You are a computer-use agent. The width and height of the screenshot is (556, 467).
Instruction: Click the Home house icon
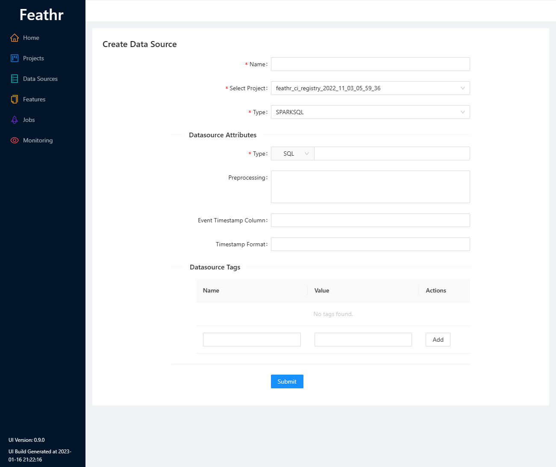point(15,38)
